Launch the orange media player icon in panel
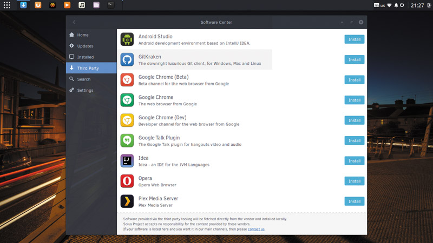The width and height of the screenshot is (433, 243). [x=67, y=5]
